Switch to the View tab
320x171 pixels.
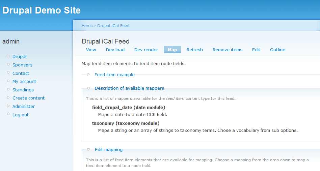click(x=91, y=50)
